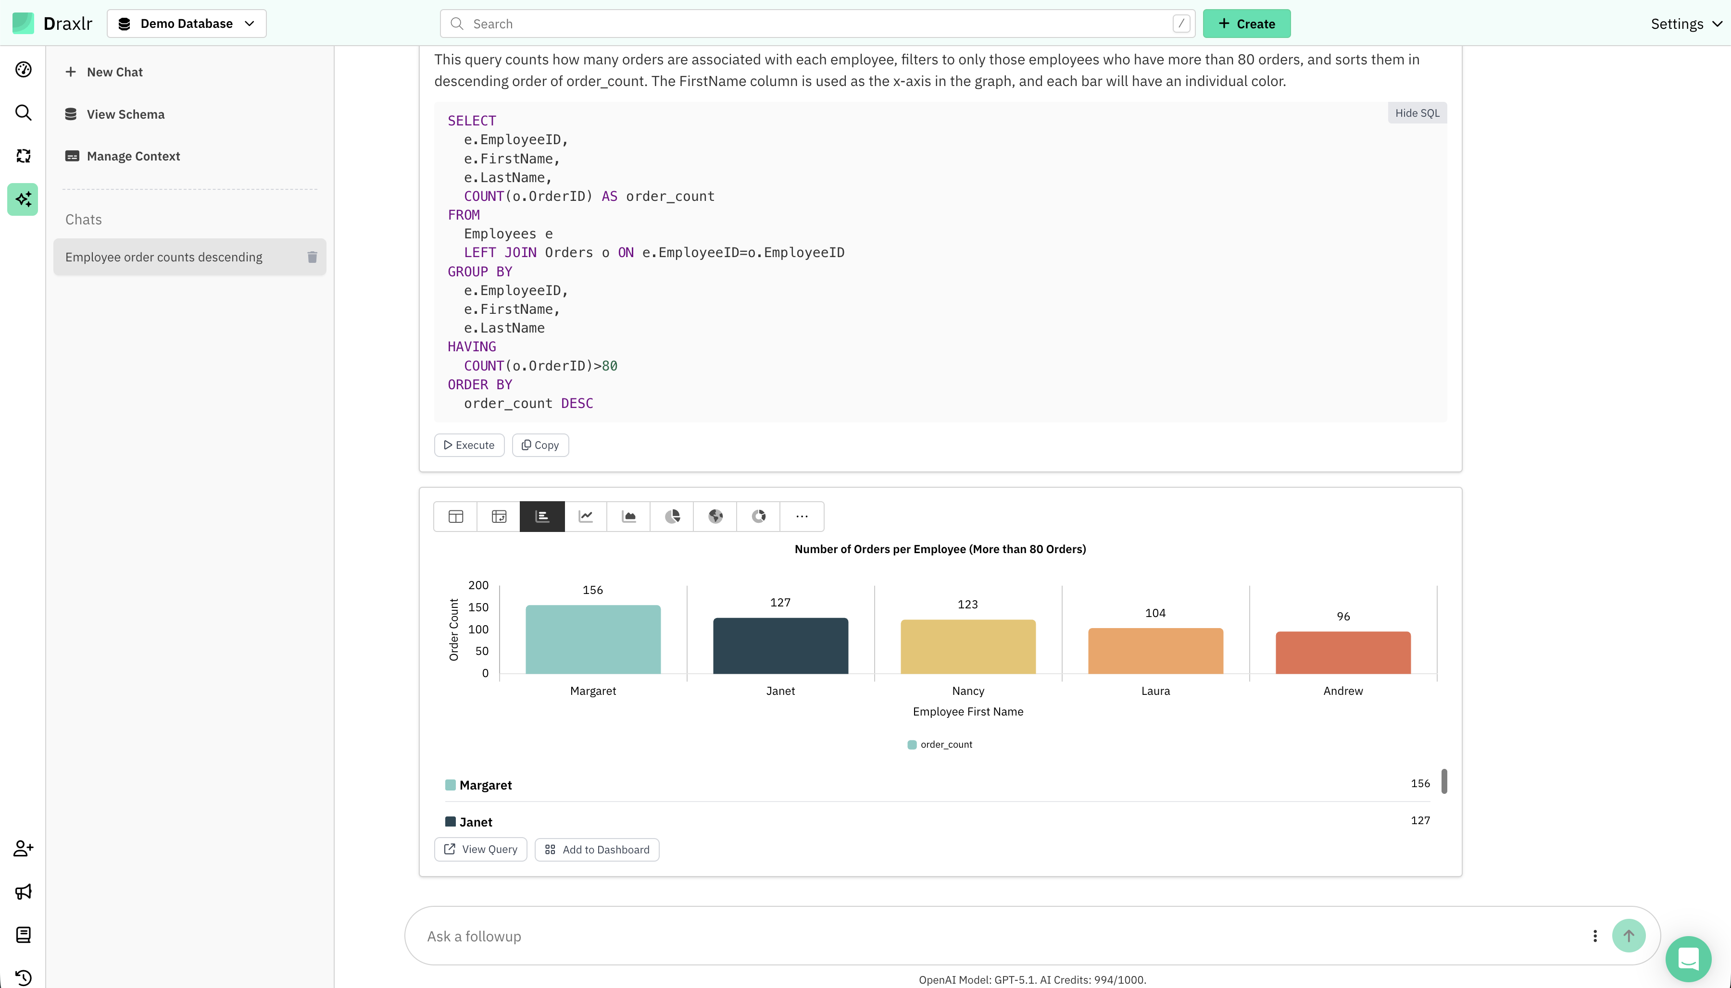Open Manage Context in sidebar

click(x=133, y=156)
